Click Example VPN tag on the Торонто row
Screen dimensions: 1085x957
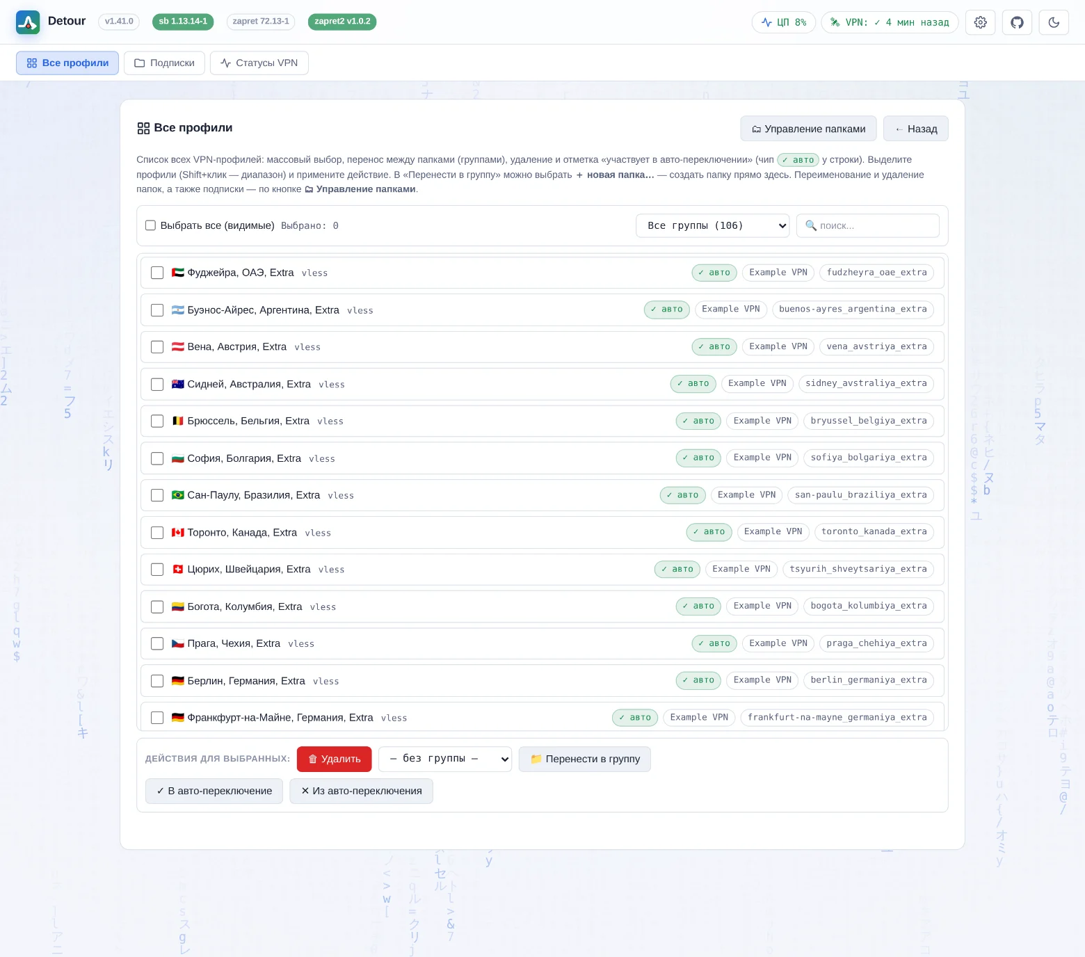773,532
